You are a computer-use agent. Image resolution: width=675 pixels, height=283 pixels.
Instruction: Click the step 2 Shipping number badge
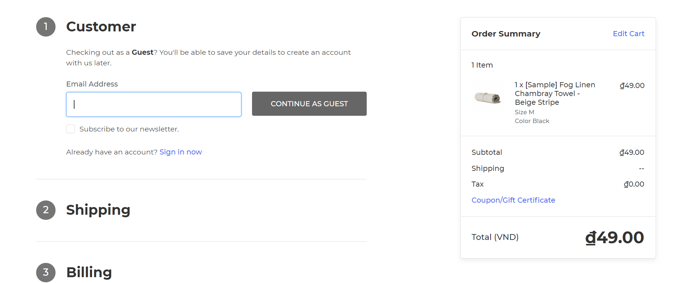pos(46,210)
